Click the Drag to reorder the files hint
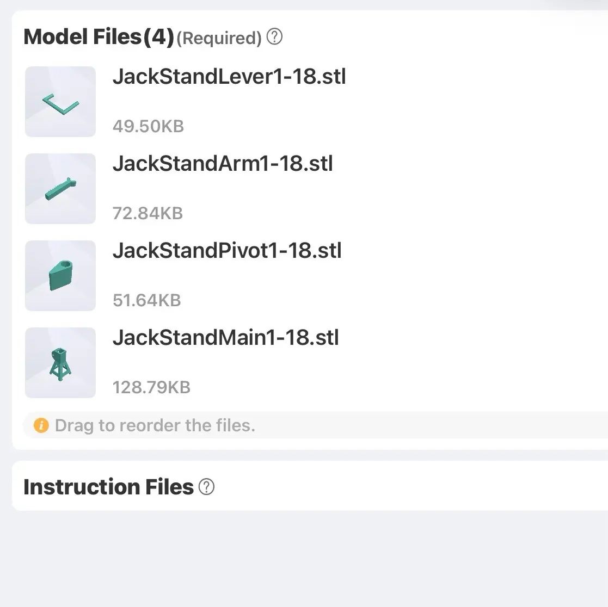 (x=155, y=425)
